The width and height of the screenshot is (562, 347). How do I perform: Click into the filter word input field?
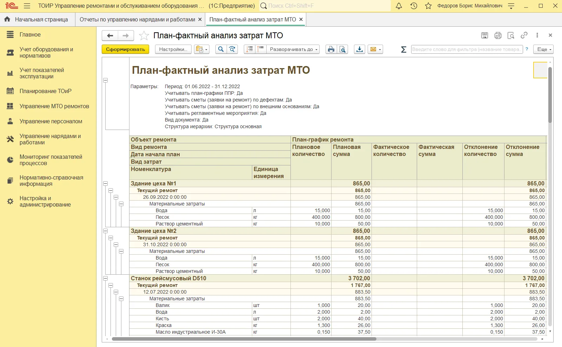467,49
